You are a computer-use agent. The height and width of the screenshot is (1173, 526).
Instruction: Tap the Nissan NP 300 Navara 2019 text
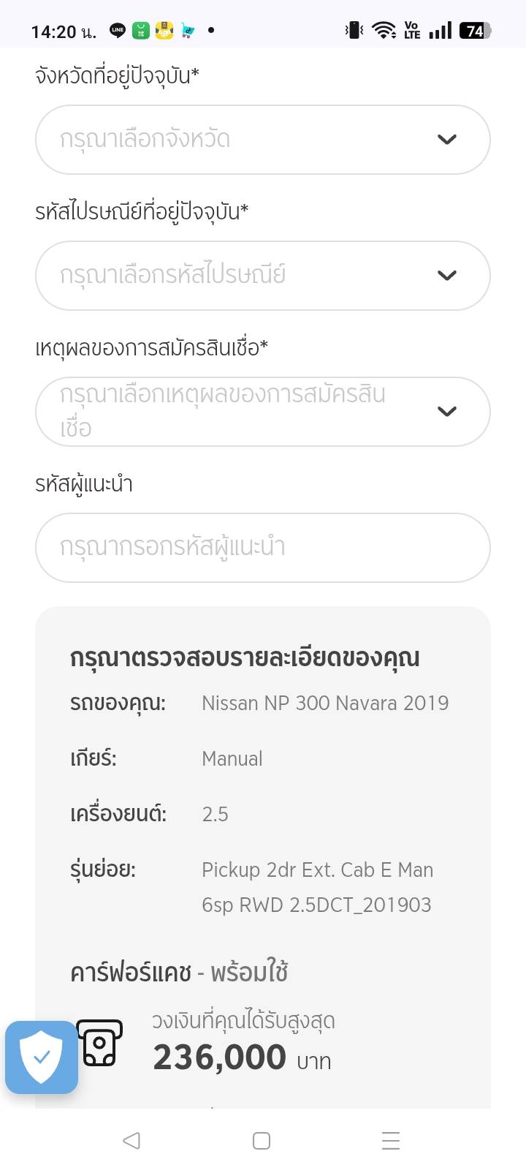click(x=325, y=704)
